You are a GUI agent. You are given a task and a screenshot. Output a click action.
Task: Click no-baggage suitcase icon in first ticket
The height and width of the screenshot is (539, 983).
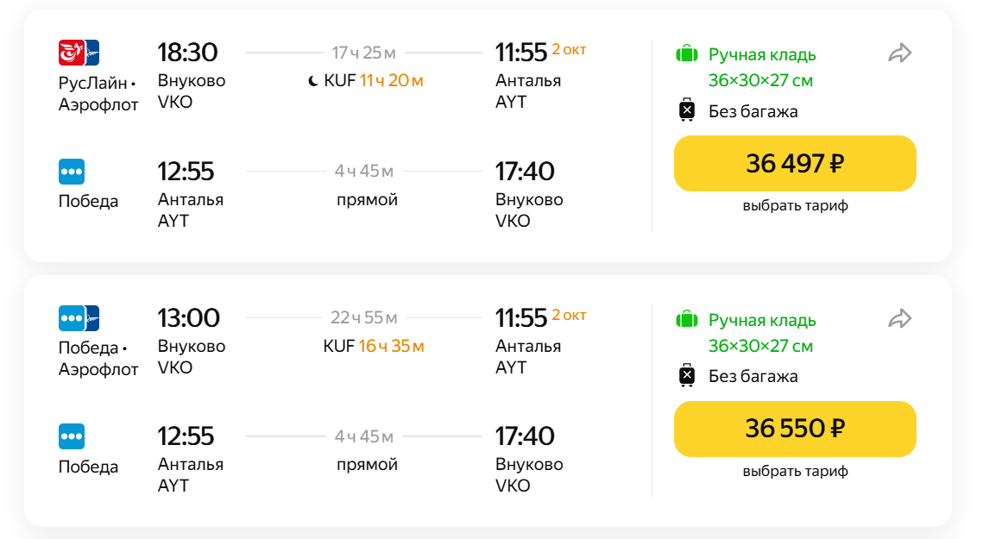point(686,111)
